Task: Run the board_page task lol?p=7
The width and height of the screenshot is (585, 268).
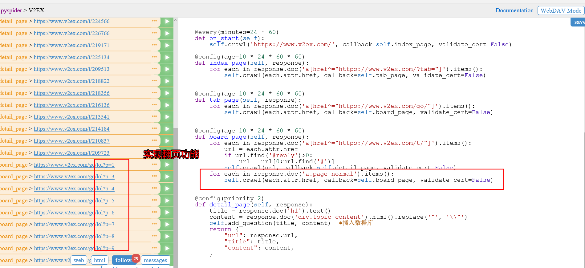Action: point(167,224)
